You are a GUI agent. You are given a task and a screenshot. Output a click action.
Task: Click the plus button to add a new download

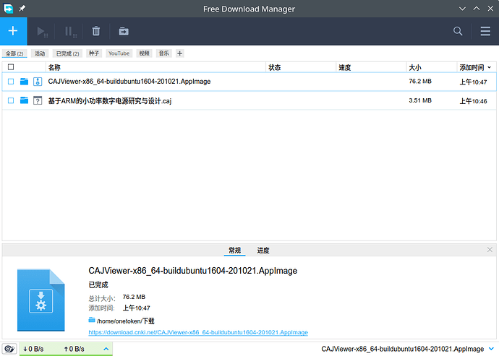pyautogui.click(x=13, y=31)
